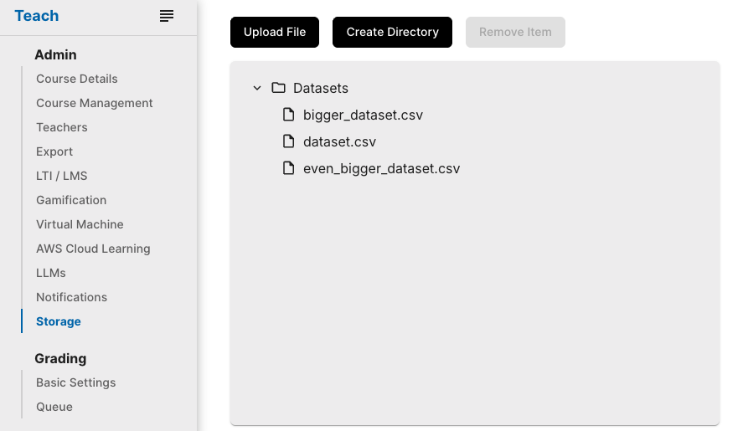Image resolution: width=743 pixels, height=431 pixels.
Task: Select the bigger_dataset.csv file name
Action: tap(363, 115)
